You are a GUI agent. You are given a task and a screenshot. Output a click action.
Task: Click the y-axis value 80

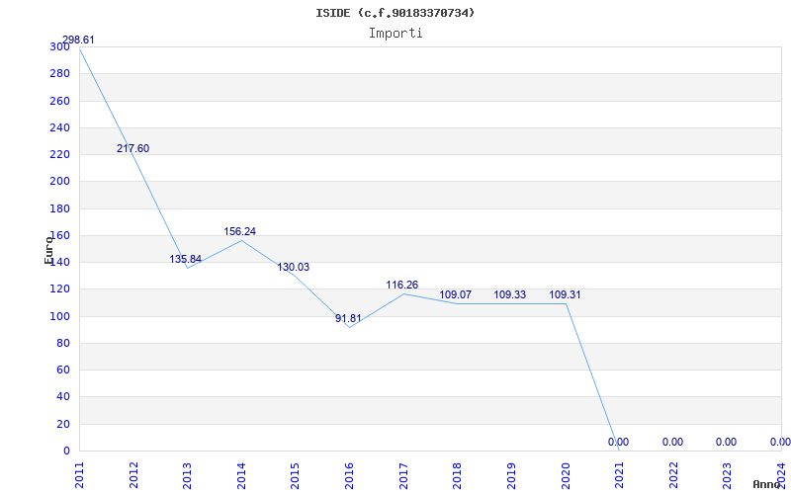(x=62, y=343)
